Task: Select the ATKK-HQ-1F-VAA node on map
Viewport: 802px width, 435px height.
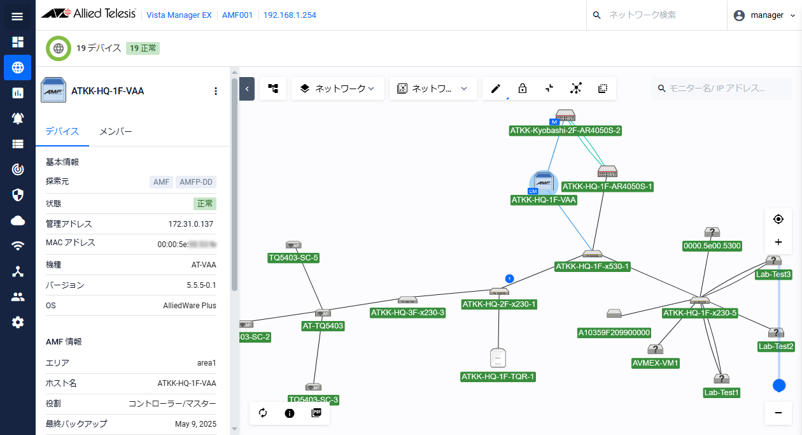Action: [x=544, y=183]
